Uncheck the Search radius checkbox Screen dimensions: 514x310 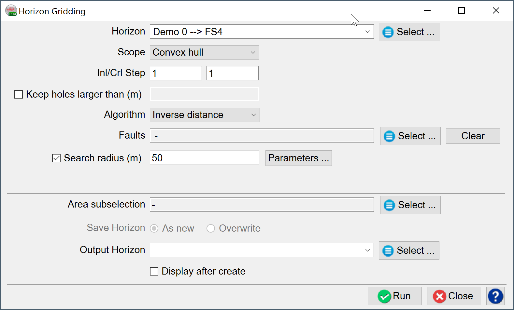tap(56, 158)
